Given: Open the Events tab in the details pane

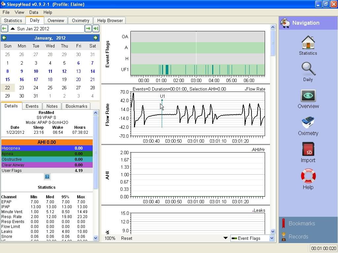Looking at the screenshot, I should [32, 106].
